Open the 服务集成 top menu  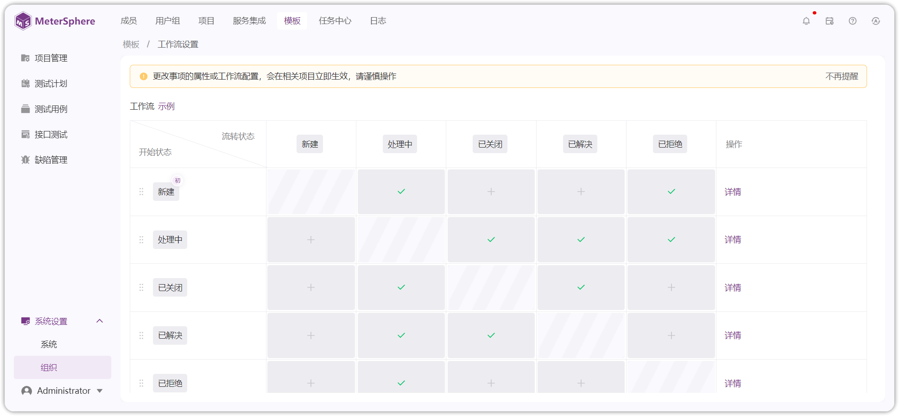249,21
